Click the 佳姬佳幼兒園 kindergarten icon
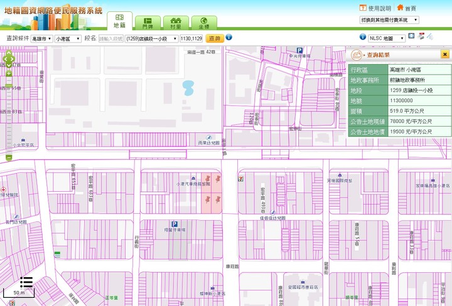The height and width of the screenshot is (306, 452). [x=272, y=213]
